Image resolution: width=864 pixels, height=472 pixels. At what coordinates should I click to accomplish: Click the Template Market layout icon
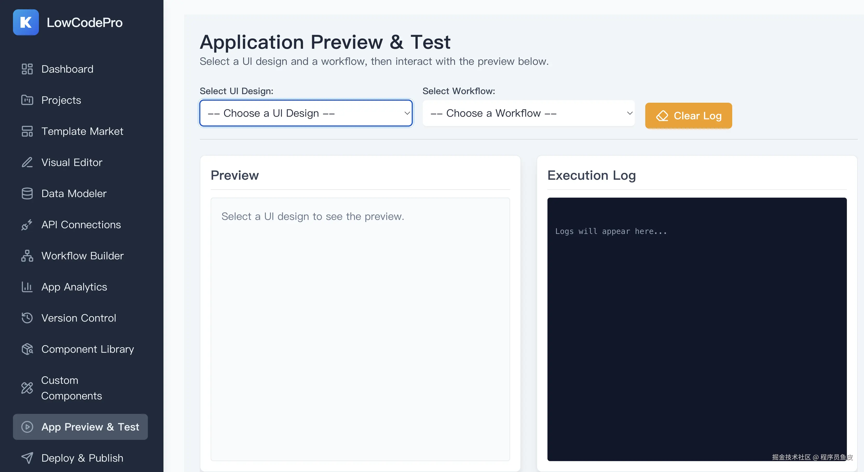pyautogui.click(x=27, y=131)
